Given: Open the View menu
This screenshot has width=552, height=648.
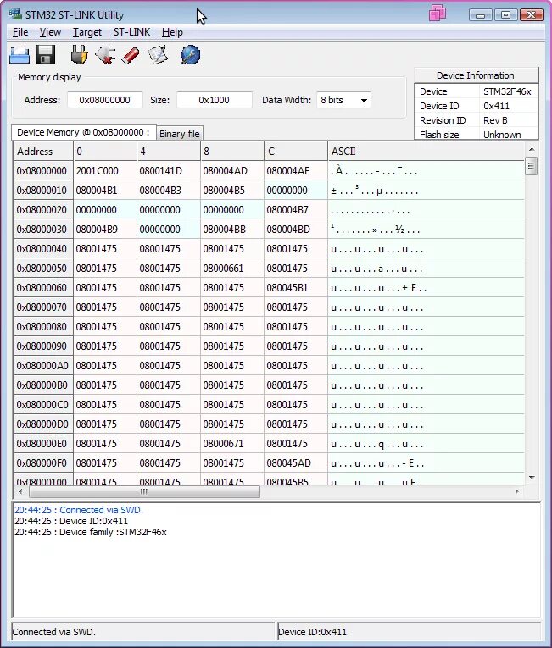Looking at the screenshot, I should tap(50, 32).
